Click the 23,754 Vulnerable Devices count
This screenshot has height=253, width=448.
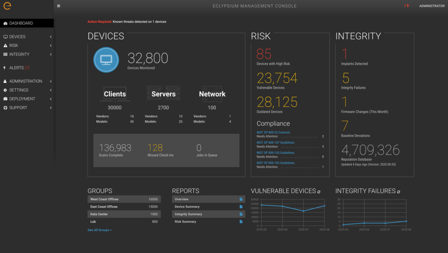coord(277,78)
